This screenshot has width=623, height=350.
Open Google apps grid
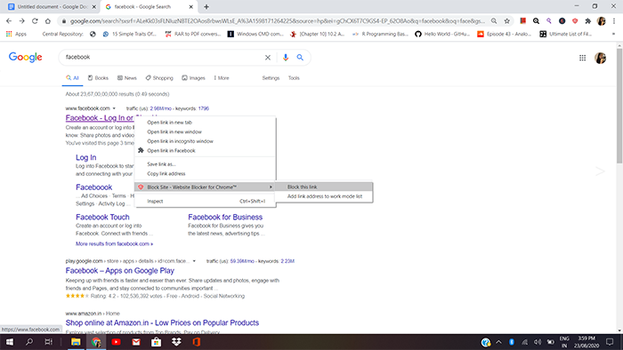tap(582, 58)
